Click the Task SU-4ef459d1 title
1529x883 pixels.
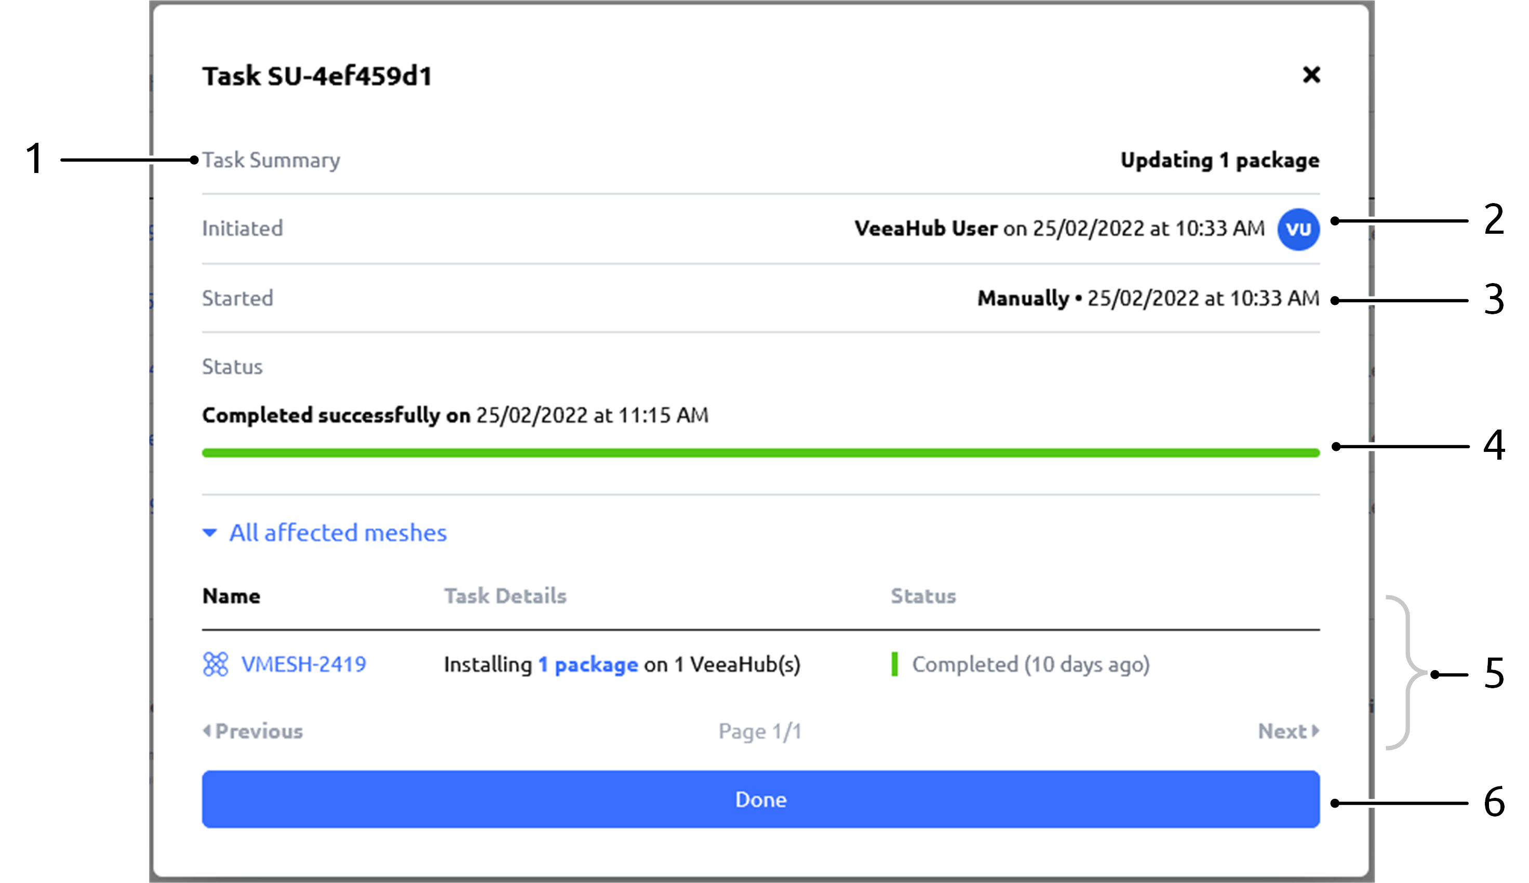coord(317,76)
